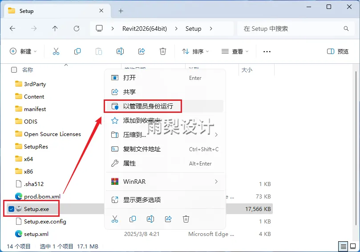Select the .sha512 file
360x252 pixels.
33,184
